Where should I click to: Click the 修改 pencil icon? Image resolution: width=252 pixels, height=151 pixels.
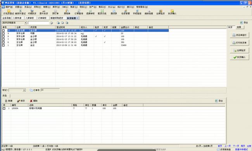19,101
